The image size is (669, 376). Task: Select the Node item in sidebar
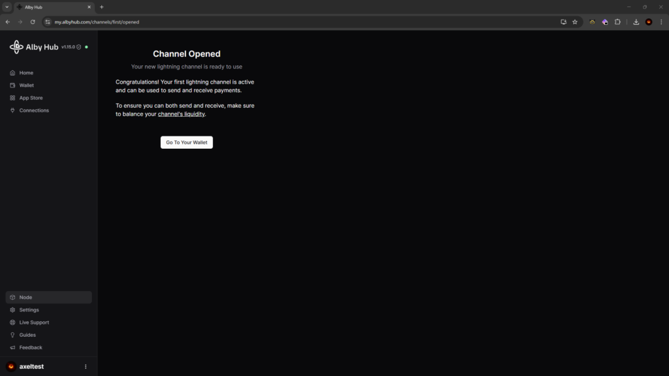tap(25, 297)
